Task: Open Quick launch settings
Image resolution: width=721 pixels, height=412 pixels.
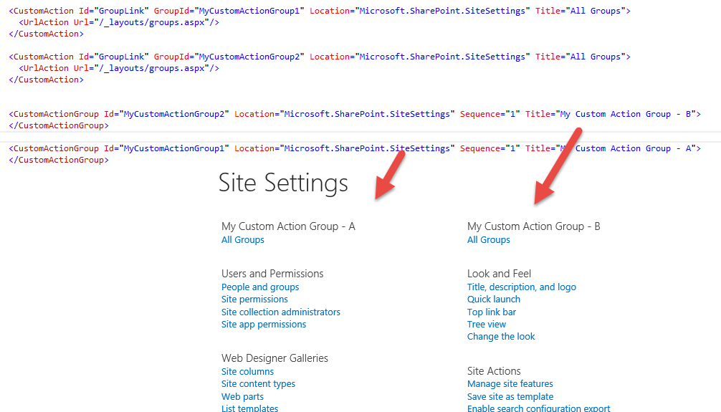Action: coord(494,300)
